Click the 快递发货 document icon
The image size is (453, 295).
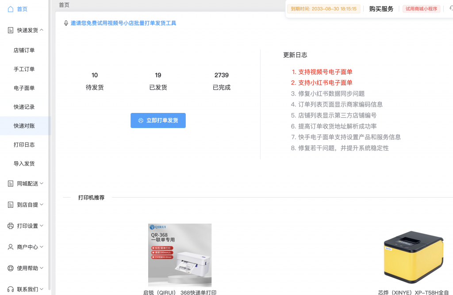click(x=11, y=30)
